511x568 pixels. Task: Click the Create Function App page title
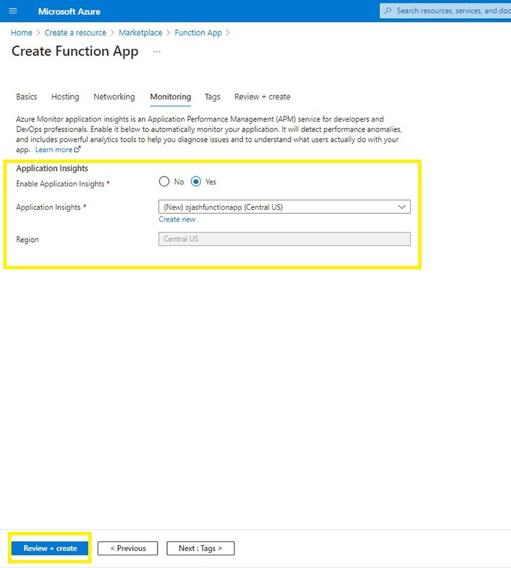point(75,51)
